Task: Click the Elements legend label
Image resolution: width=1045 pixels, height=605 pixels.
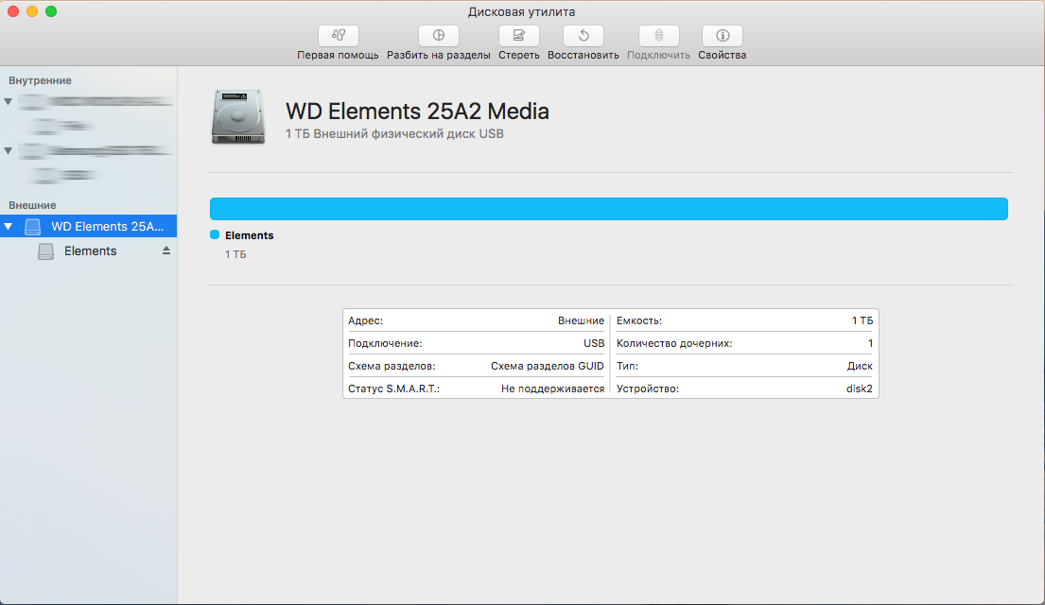Action: [x=250, y=235]
